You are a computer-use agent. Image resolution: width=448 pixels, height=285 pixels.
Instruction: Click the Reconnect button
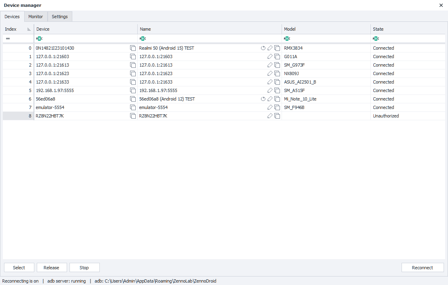pyautogui.click(x=422, y=268)
